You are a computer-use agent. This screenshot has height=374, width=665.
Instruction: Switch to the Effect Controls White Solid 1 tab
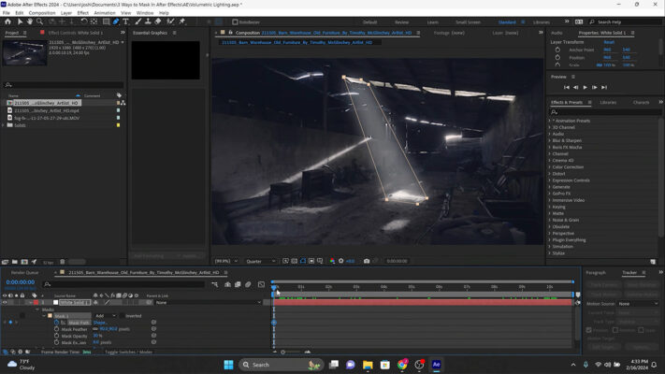76,33
